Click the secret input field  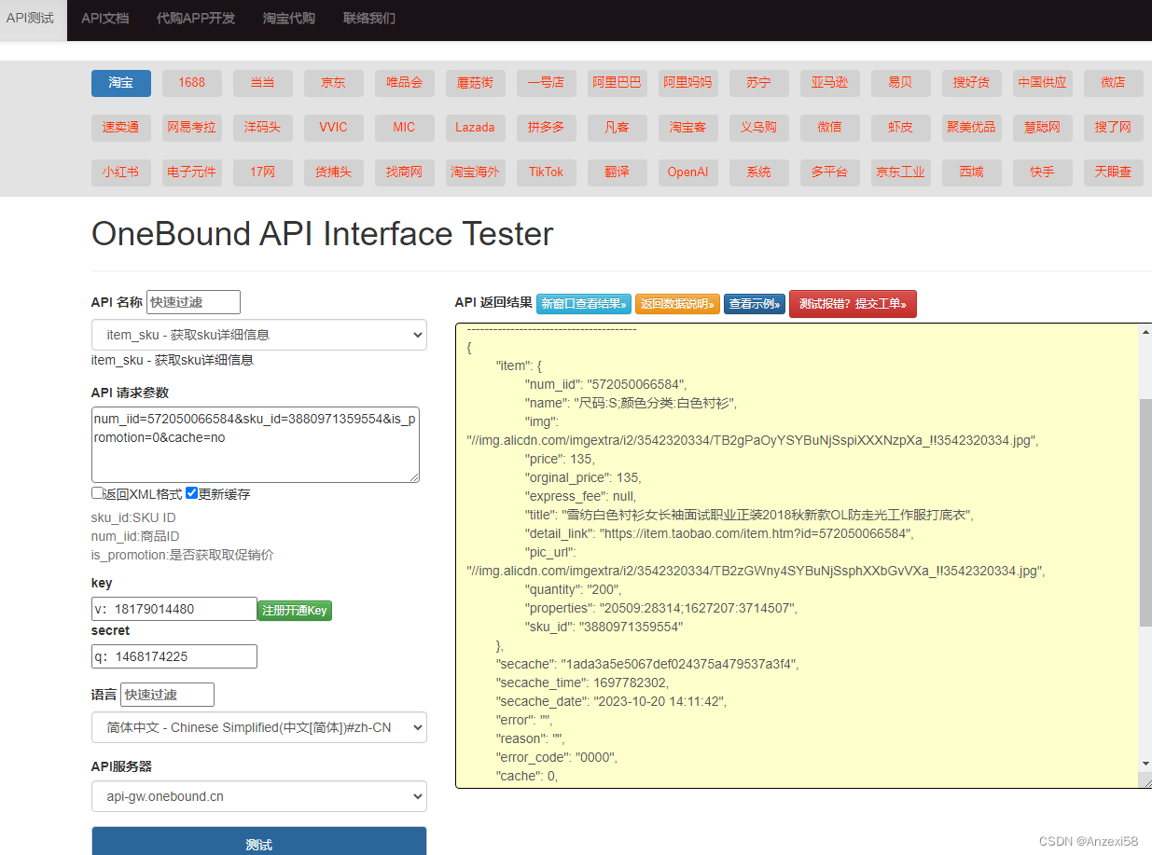pyautogui.click(x=174, y=656)
